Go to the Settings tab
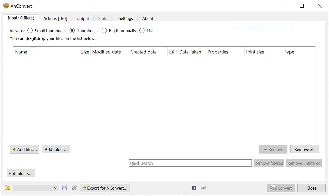Image resolution: width=329 pixels, height=196 pixels. [x=126, y=18]
